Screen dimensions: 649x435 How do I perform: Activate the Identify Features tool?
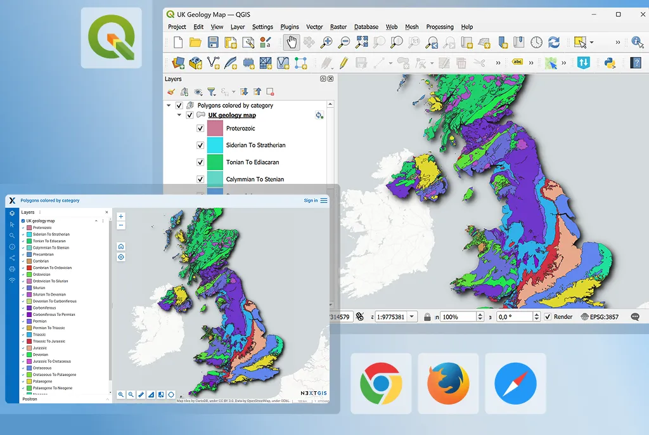coord(638,42)
